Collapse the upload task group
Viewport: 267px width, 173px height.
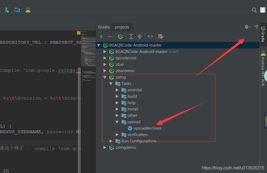point(117,122)
